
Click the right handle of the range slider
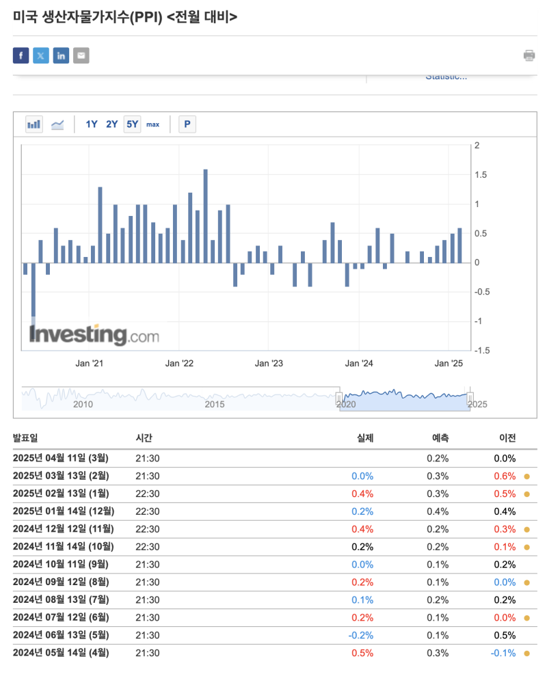(470, 398)
